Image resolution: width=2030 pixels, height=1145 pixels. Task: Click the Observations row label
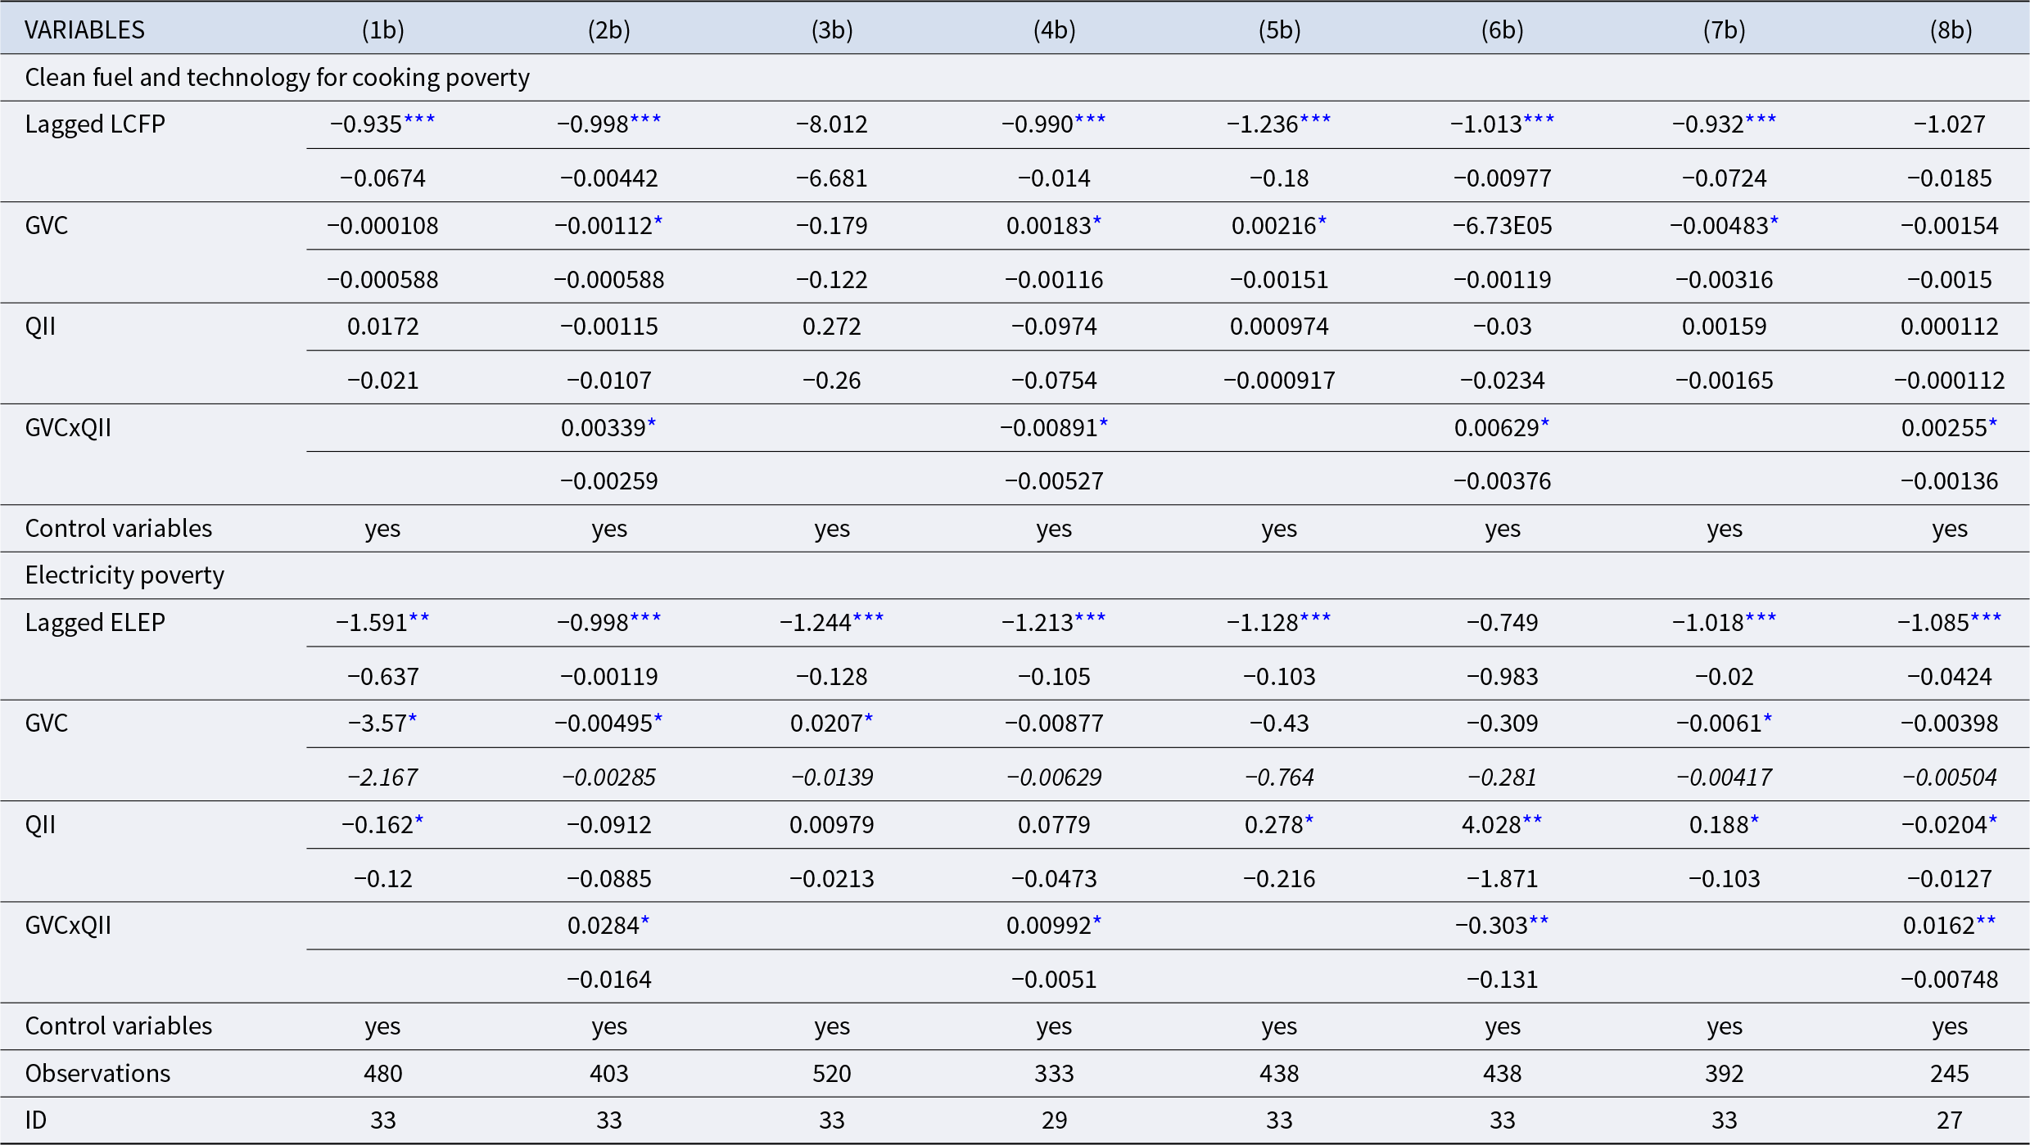[x=97, y=1074]
